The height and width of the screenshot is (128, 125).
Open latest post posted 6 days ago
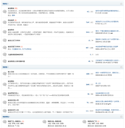107,21
